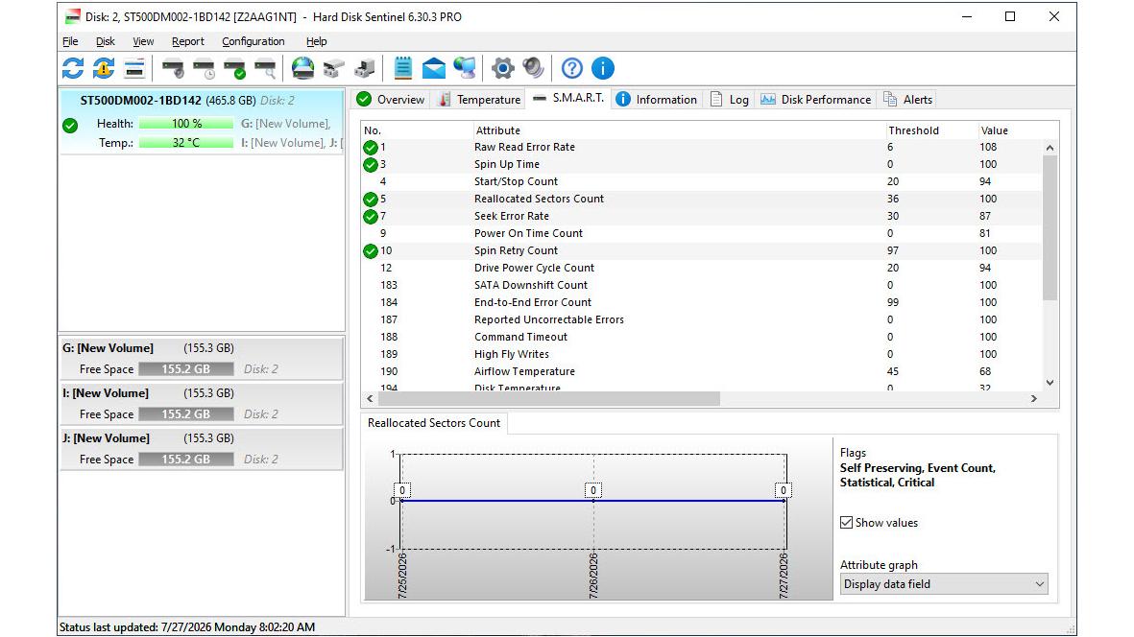
Task: Click the refresh with warning icon
Action: (x=104, y=69)
